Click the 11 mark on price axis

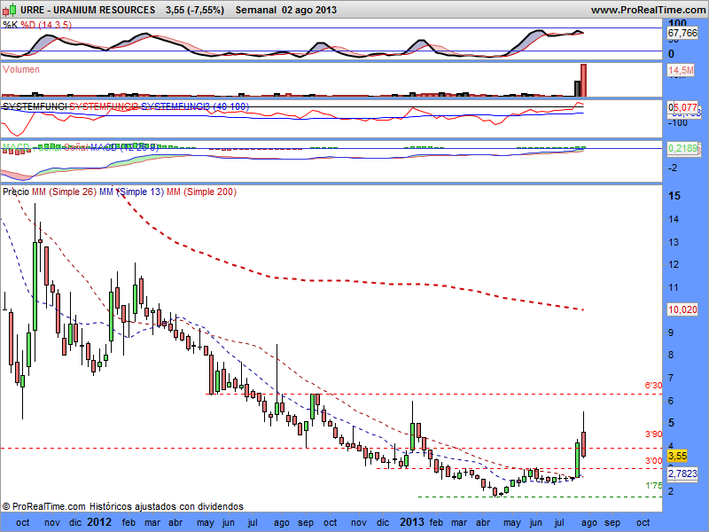click(x=674, y=287)
